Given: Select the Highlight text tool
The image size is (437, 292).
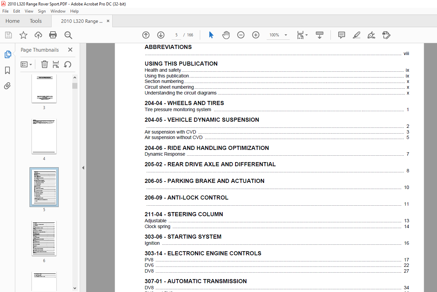Looking at the screenshot, I should (x=357, y=35).
